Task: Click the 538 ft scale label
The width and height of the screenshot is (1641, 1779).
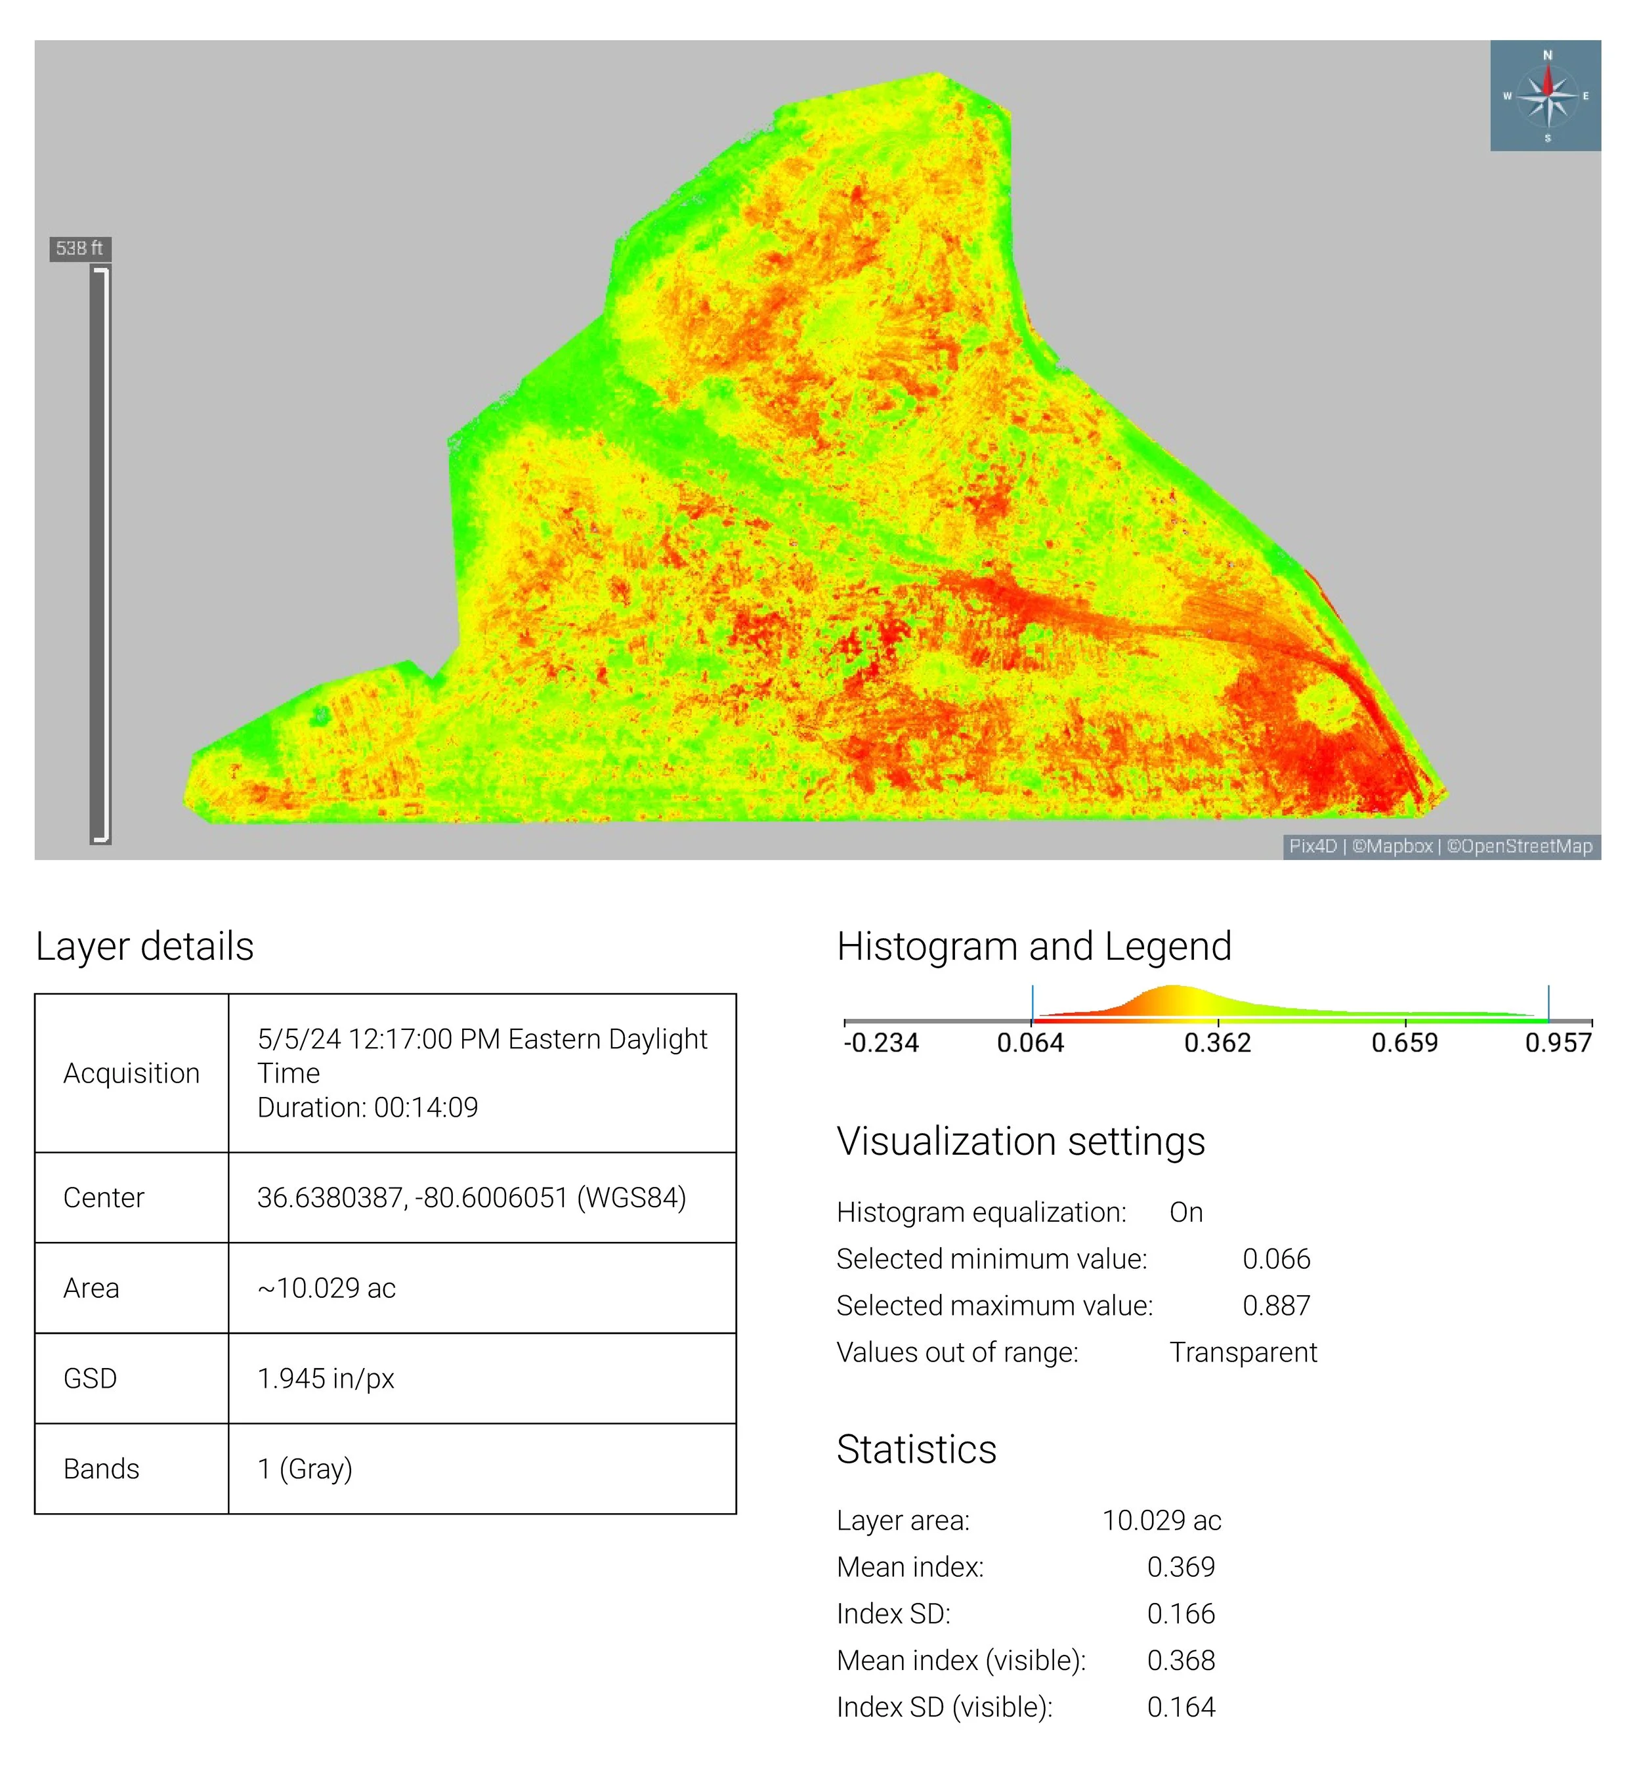Action: 80,249
